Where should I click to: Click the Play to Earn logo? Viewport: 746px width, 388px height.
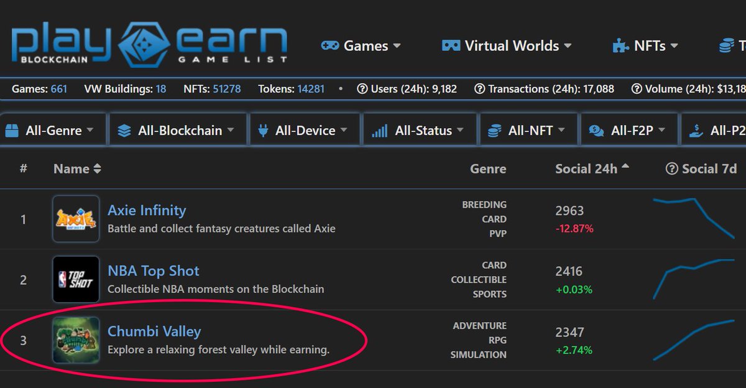click(x=149, y=45)
